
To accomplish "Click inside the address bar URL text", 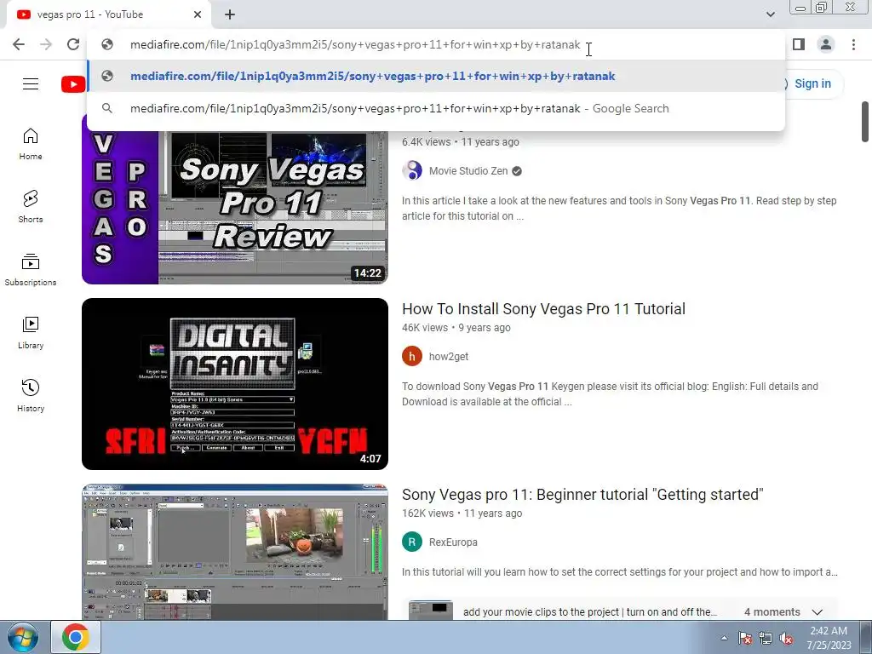I will coord(355,44).
